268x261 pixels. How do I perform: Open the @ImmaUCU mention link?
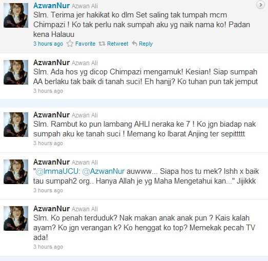click(57, 171)
